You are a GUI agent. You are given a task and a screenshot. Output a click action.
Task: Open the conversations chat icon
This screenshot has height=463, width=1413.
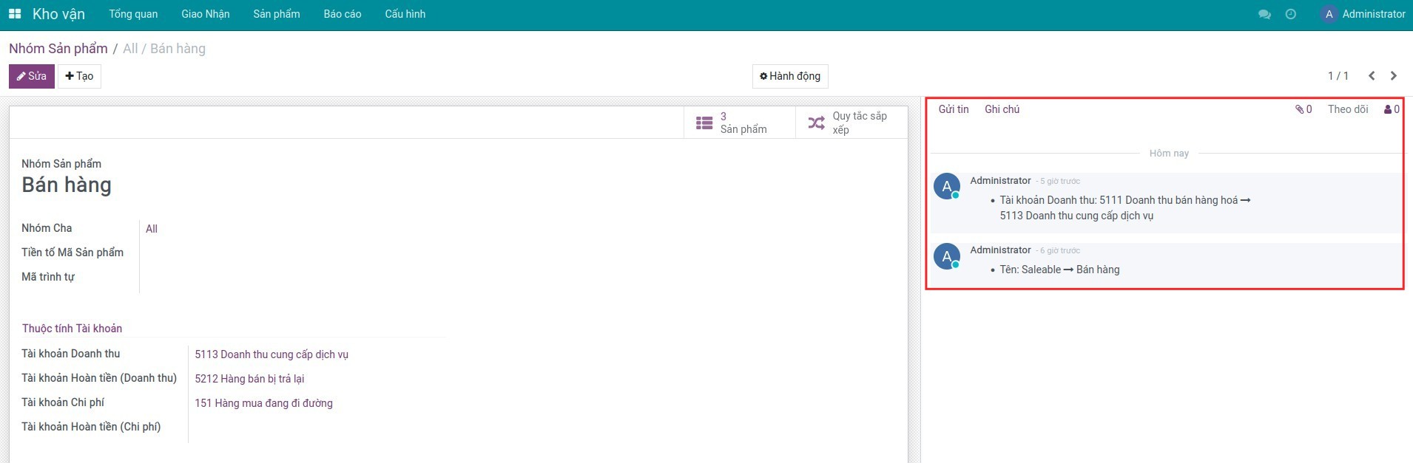(1264, 14)
